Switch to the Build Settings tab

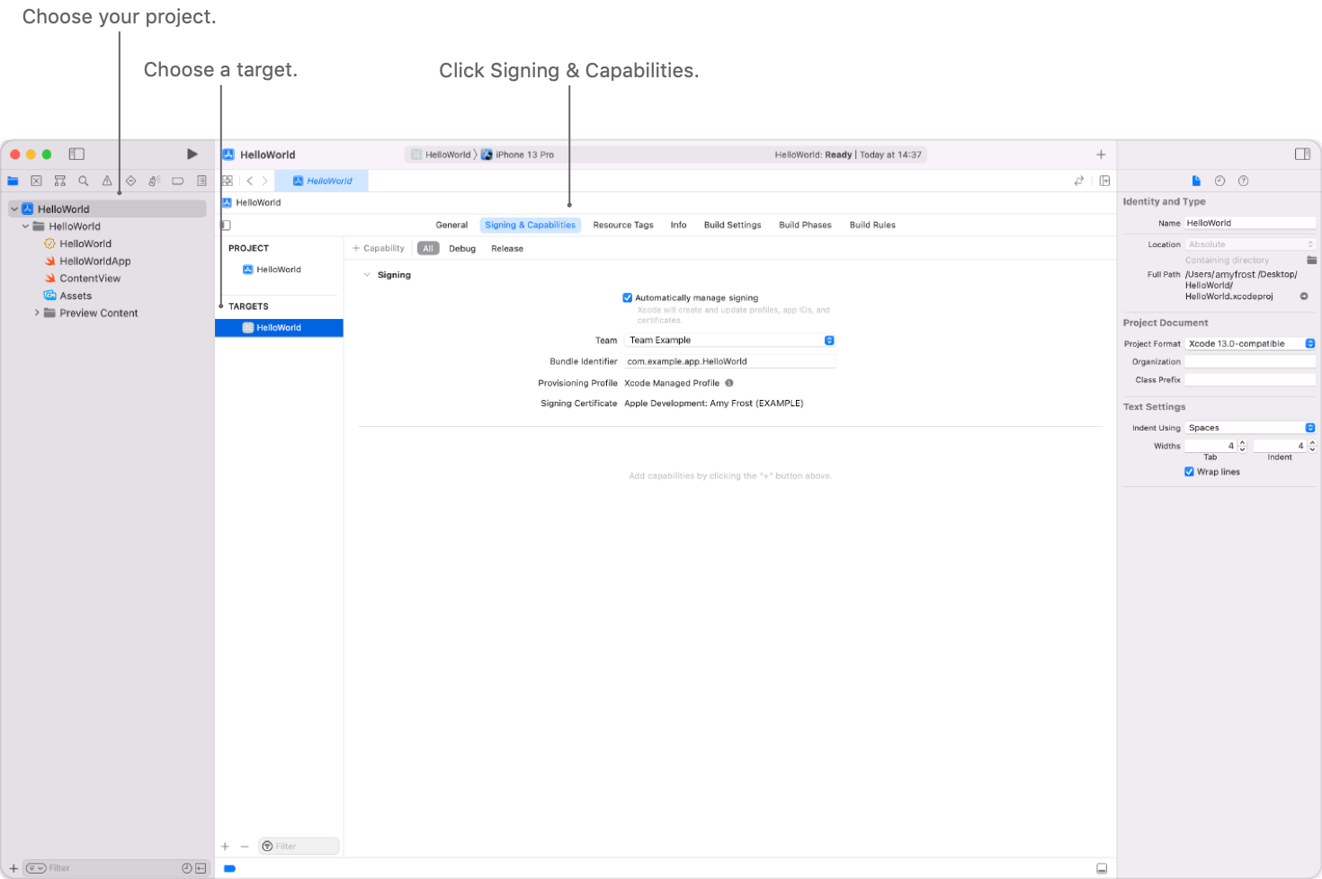[732, 225]
